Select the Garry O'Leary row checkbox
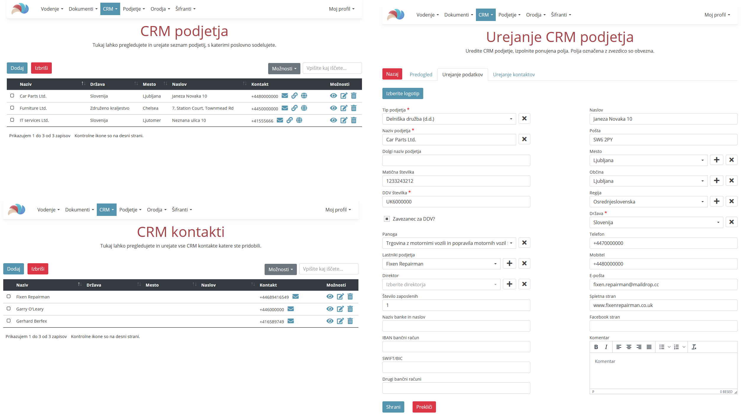 (9, 308)
